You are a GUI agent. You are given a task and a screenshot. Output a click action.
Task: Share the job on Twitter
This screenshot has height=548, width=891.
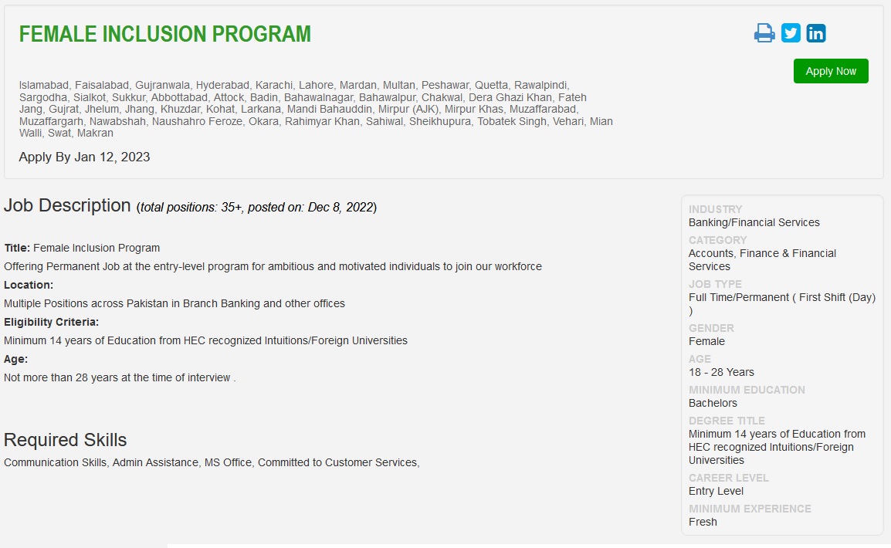pyautogui.click(x=790, y=33)
